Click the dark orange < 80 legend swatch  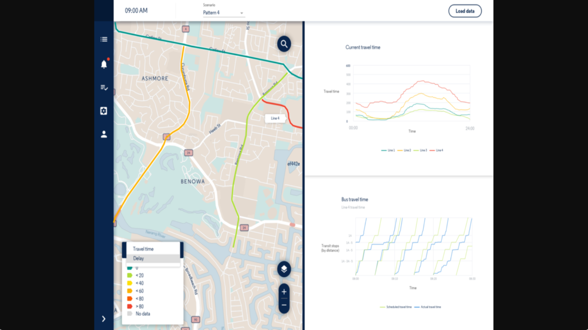click(x=130, y=299)
